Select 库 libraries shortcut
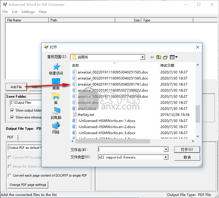This screenshot has width=219, height=198. pyautogui.click(x=56, y=99)
